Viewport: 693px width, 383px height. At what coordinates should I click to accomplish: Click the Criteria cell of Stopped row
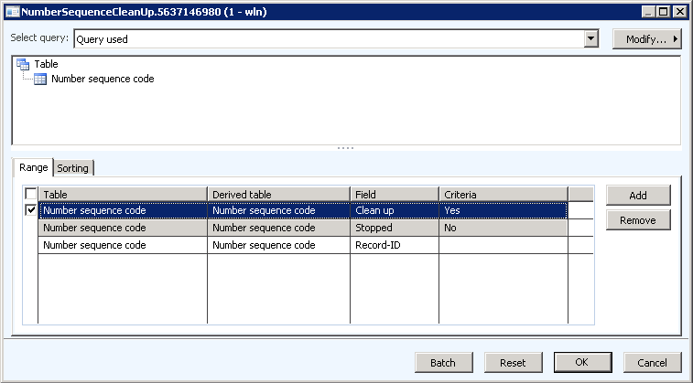(x=503, y=228)
